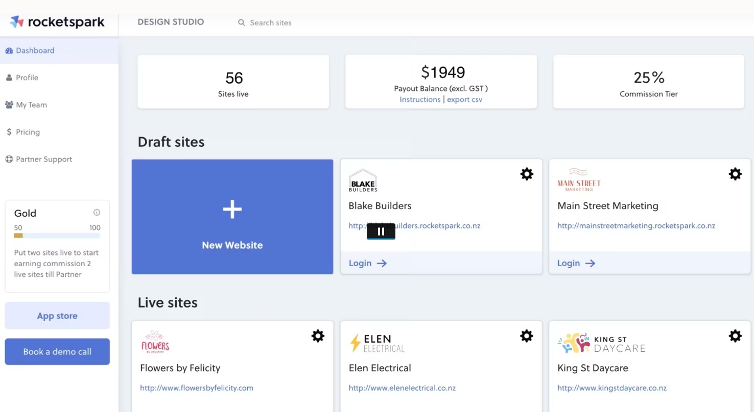Screen dimensions: 754x412
Task: Open Elen Electrical settings gear
Action: [x=527, y=336]
